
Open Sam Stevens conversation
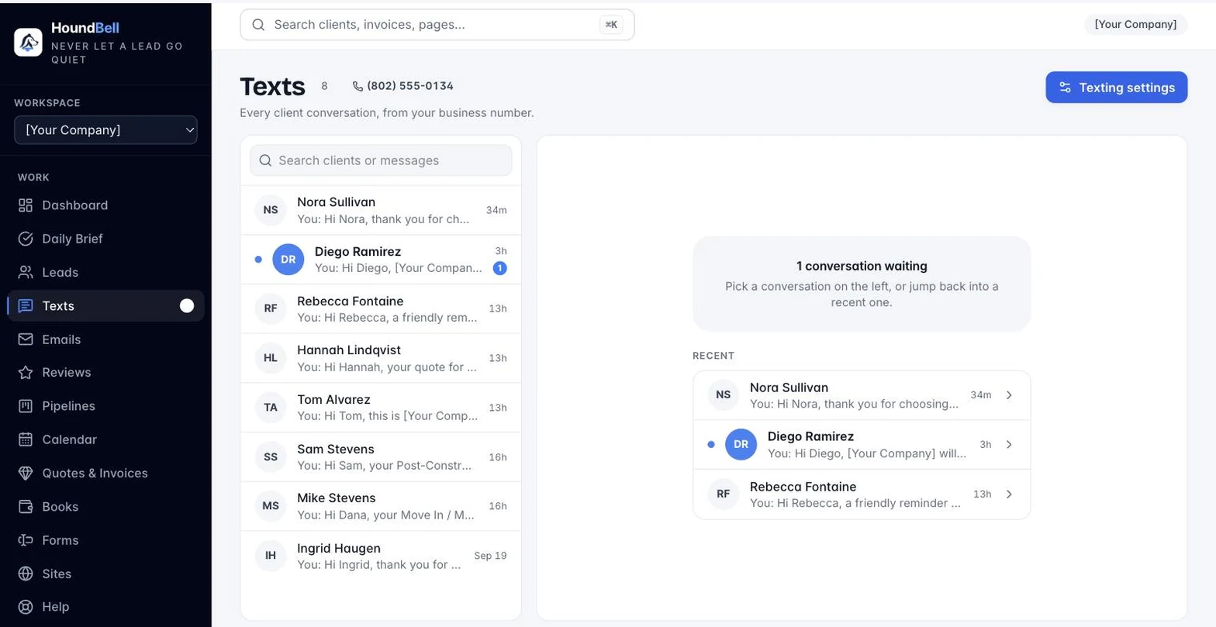[x=381, y=457]
